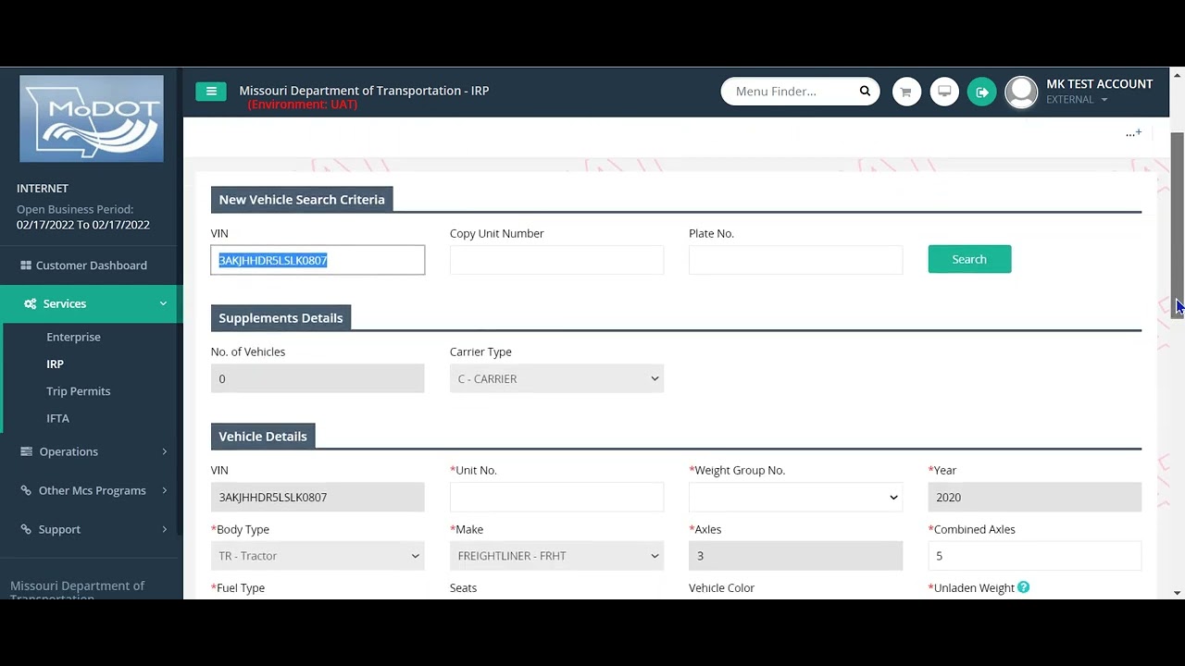This screenshot has height=666, width=1185.
Task: Click the search magnifier in Menu Finder
Action: tap(865, 91)
